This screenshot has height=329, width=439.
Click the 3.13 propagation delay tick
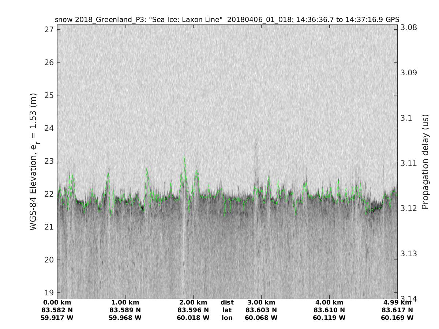(x=408, y=253)
